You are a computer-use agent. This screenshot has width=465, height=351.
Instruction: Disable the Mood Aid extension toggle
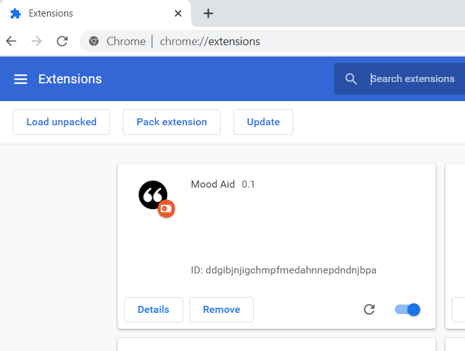pyautogui.click(x=408, y=310)
